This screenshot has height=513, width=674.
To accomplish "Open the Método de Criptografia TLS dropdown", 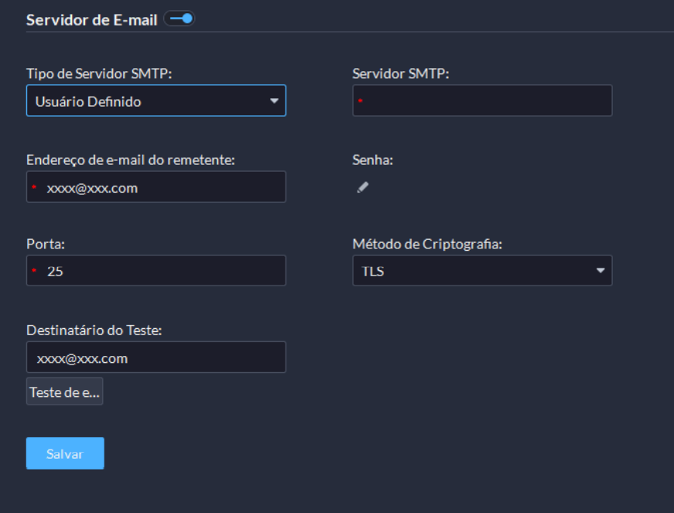I will pos(482,271).
